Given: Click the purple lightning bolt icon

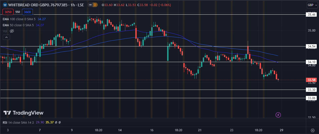Looking at the screenshot, I should (x=278, y=115).
